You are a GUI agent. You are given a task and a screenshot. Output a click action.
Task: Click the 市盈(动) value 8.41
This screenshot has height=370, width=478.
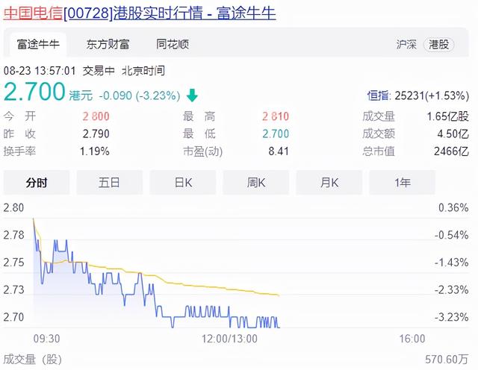pos(279,151)
